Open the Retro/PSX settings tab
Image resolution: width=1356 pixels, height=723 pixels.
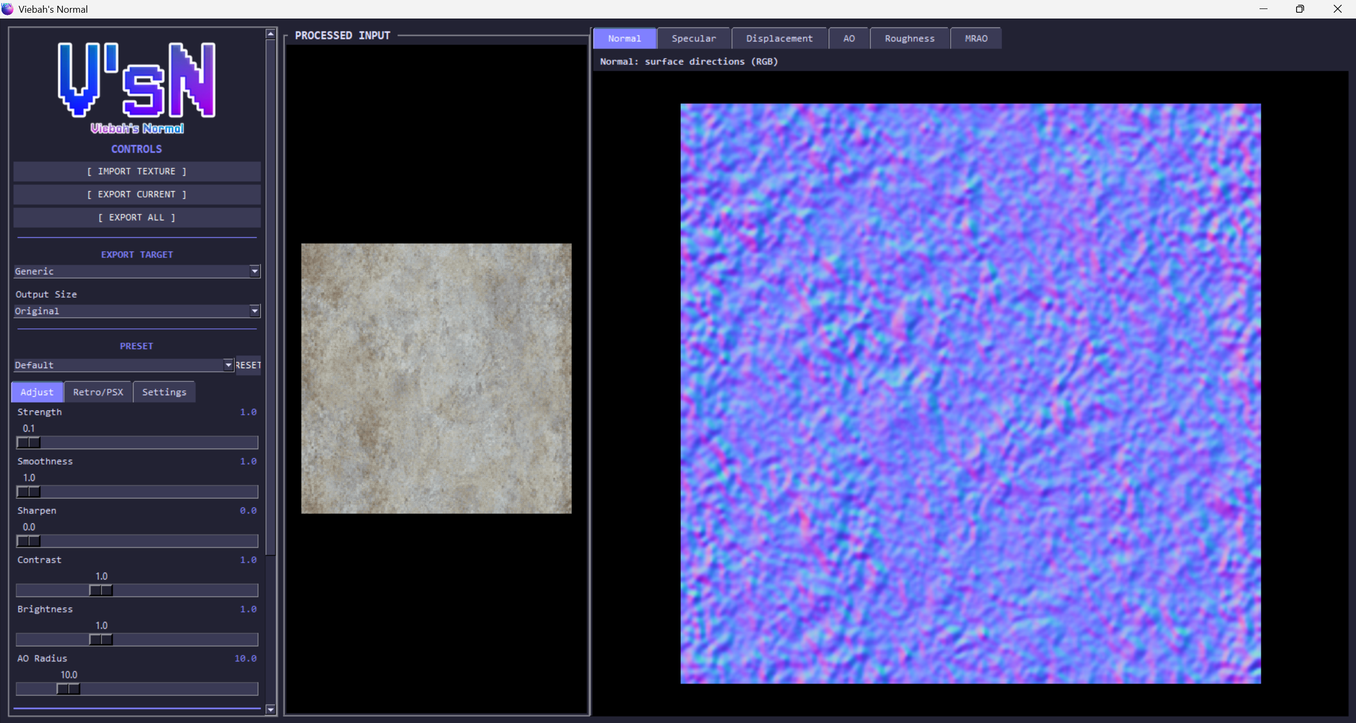pos(98,392)
